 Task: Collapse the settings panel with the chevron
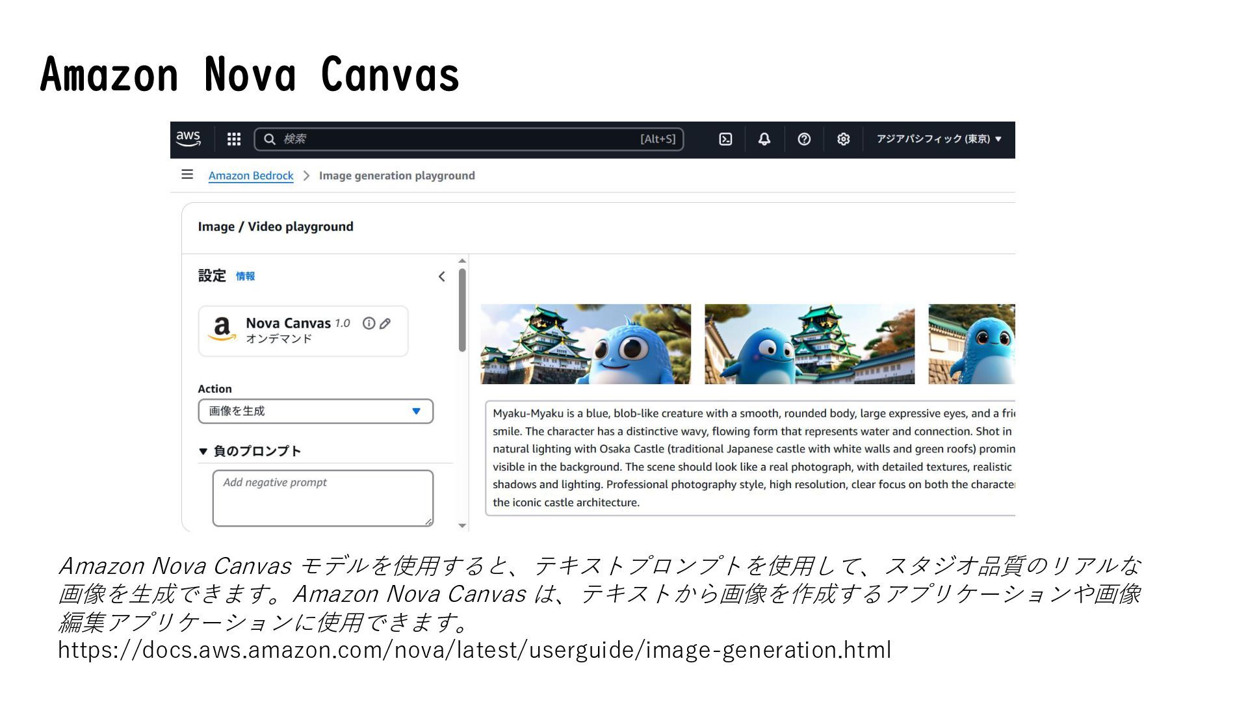coord(441,276)
